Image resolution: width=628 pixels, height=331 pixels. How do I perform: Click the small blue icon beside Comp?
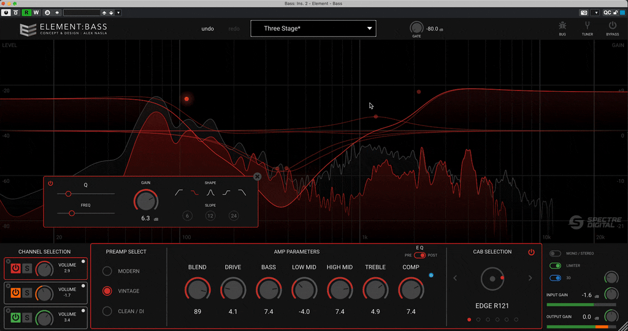tap(431, 275)
